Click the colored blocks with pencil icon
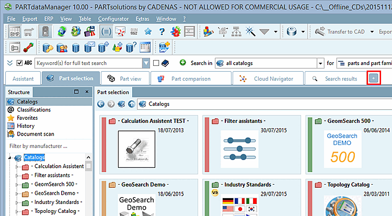 point(208,31)
